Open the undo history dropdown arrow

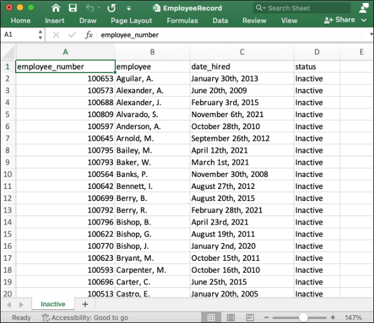click(99, 8)
